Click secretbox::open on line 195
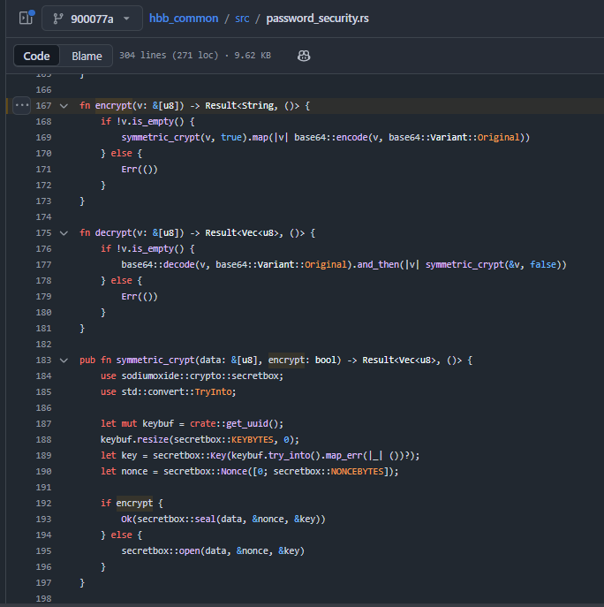This screenshot has height=607, width=604. pos(161,550)
